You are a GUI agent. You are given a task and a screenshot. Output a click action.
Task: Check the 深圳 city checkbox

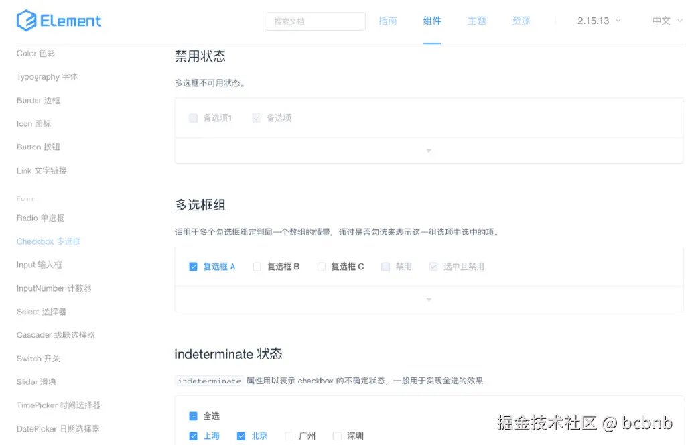click(336, 436)
